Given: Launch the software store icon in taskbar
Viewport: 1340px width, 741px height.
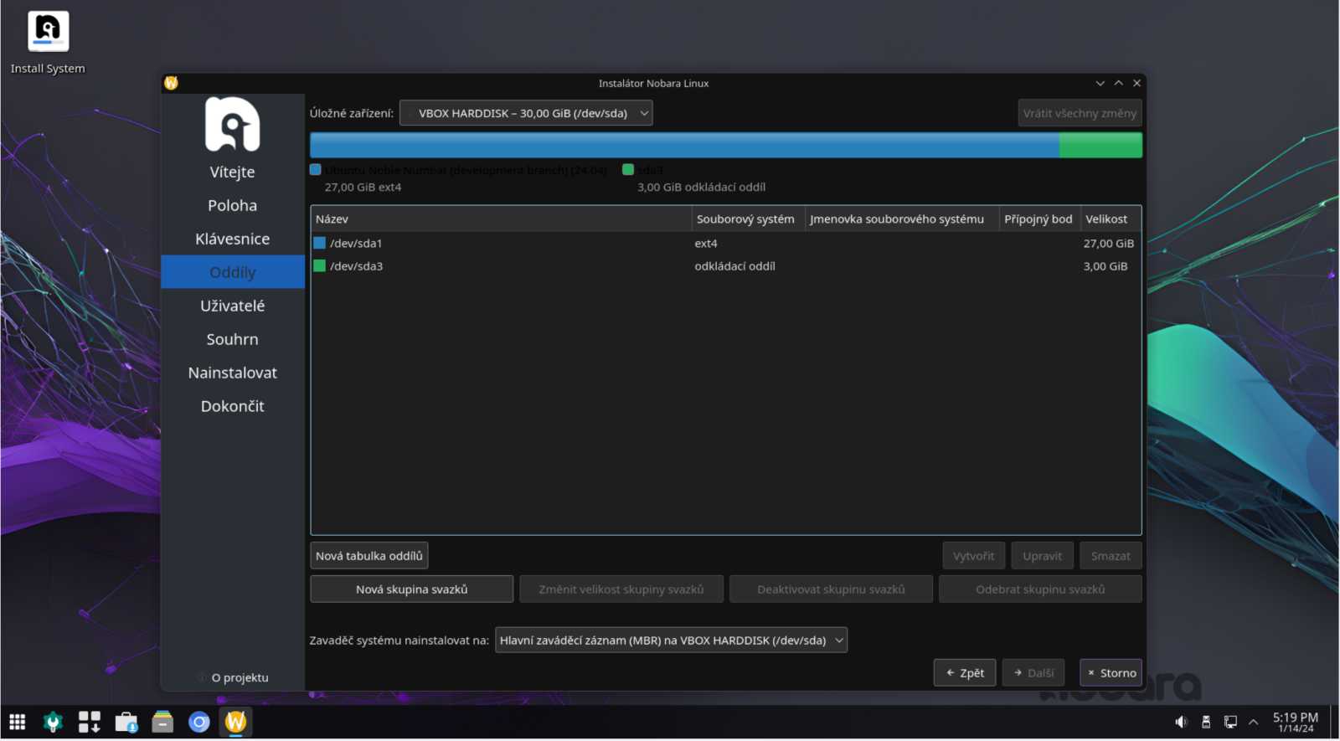Looking at the screenshot, I should 126,722.
